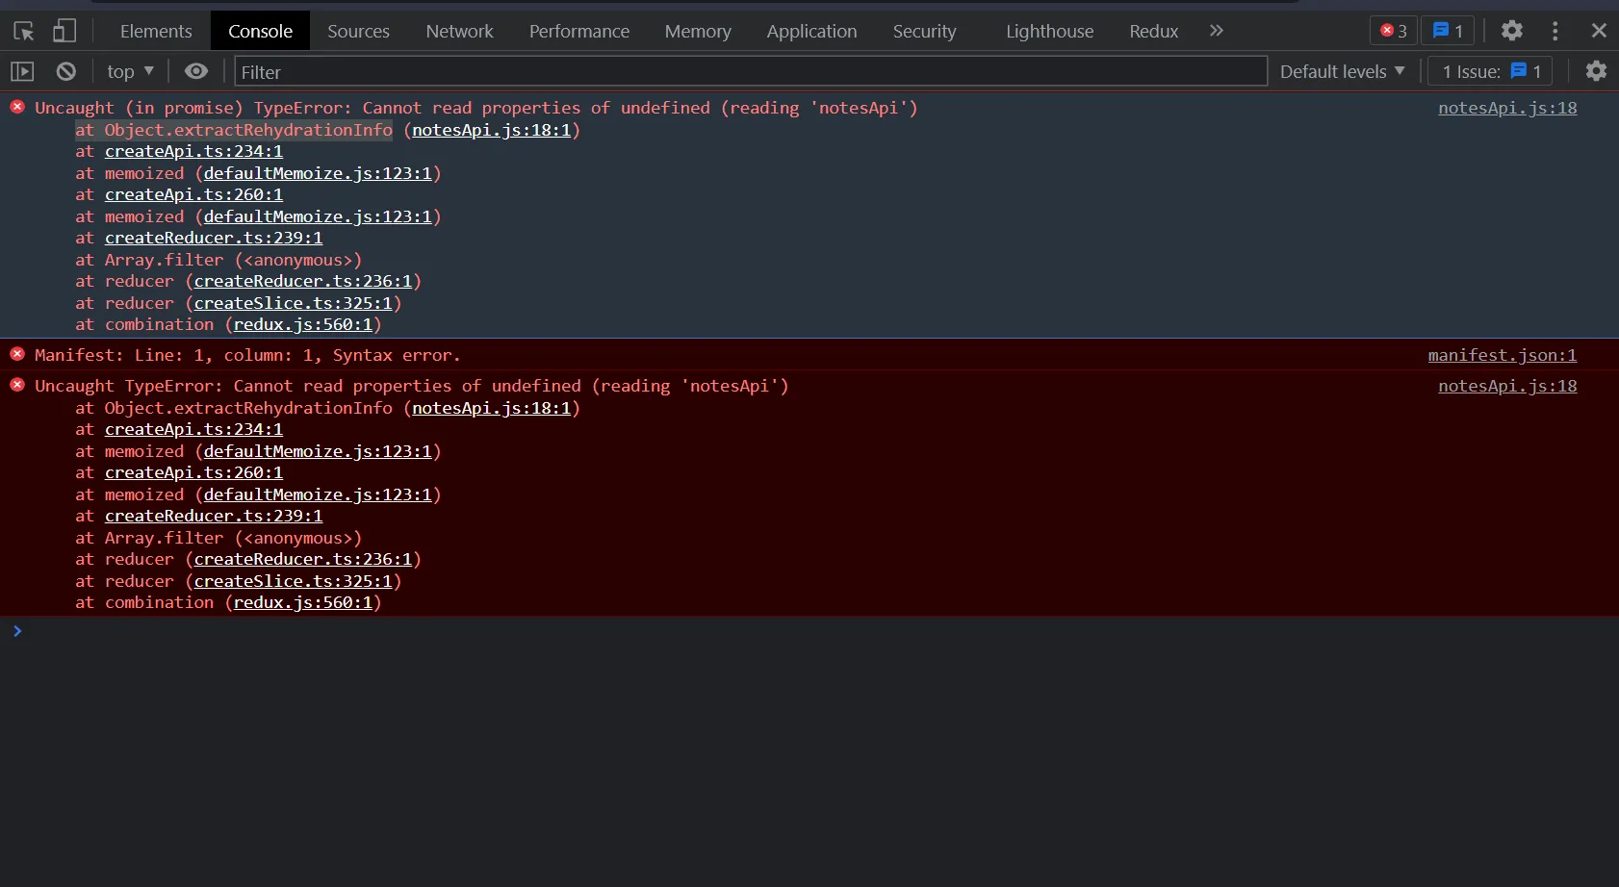Open console settings gear
The image size is (1619, 887).
click(x=1596, y=71)
